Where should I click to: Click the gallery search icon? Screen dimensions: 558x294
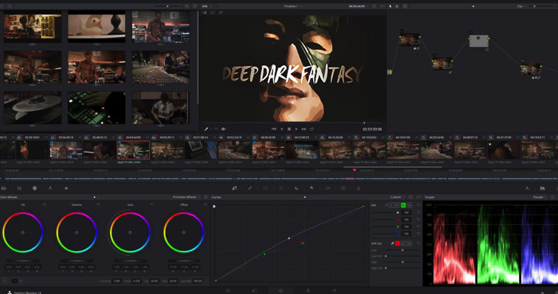pyautogui.click(x=187, y=6)
